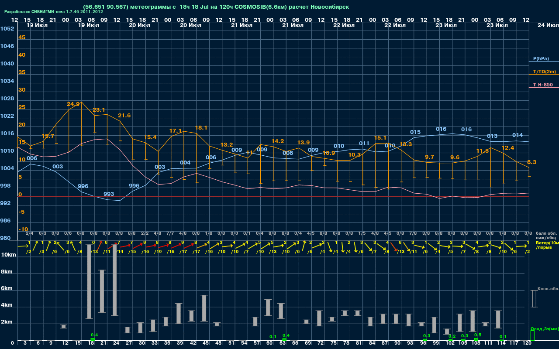
Task: Click the 'балл обл. ниж/общ' legend text
Action: click(546, 235)
